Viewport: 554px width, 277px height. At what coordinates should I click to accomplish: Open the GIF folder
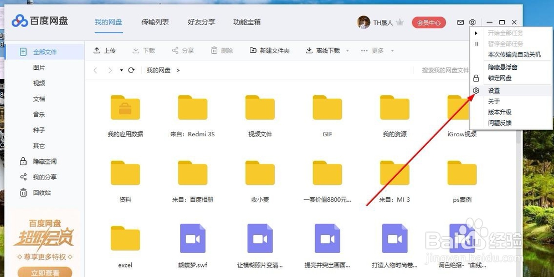coord(327,107)
